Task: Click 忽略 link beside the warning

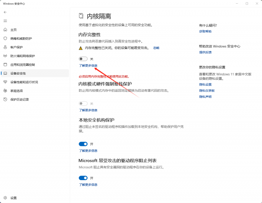Action: click(x=156, y=48)
